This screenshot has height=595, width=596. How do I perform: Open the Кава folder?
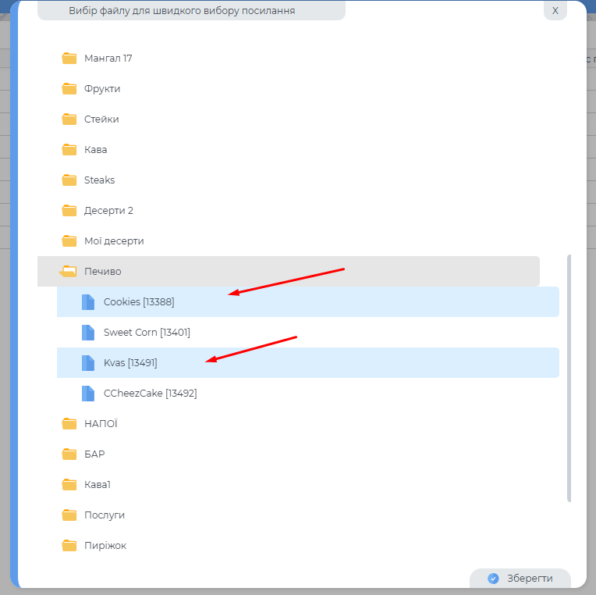coord(95,150)
